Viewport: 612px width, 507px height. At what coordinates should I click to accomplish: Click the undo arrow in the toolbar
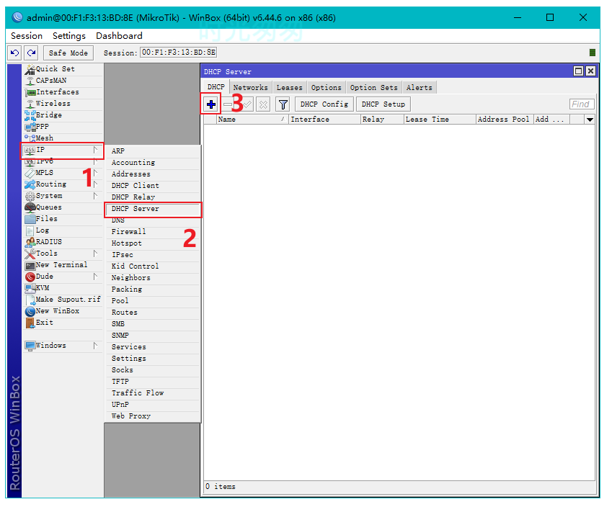click(x=15, y=53)
